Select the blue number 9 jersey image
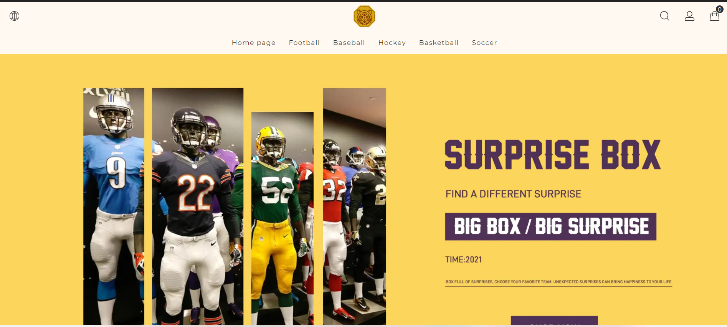 tap(114, 206)
